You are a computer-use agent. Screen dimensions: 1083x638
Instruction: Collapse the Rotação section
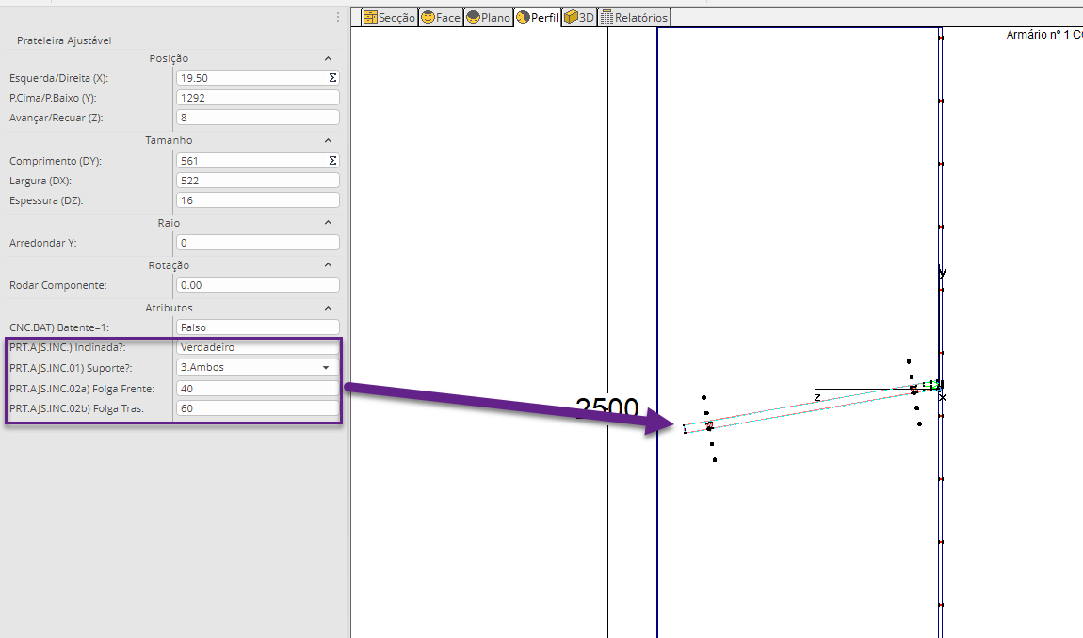328,265
